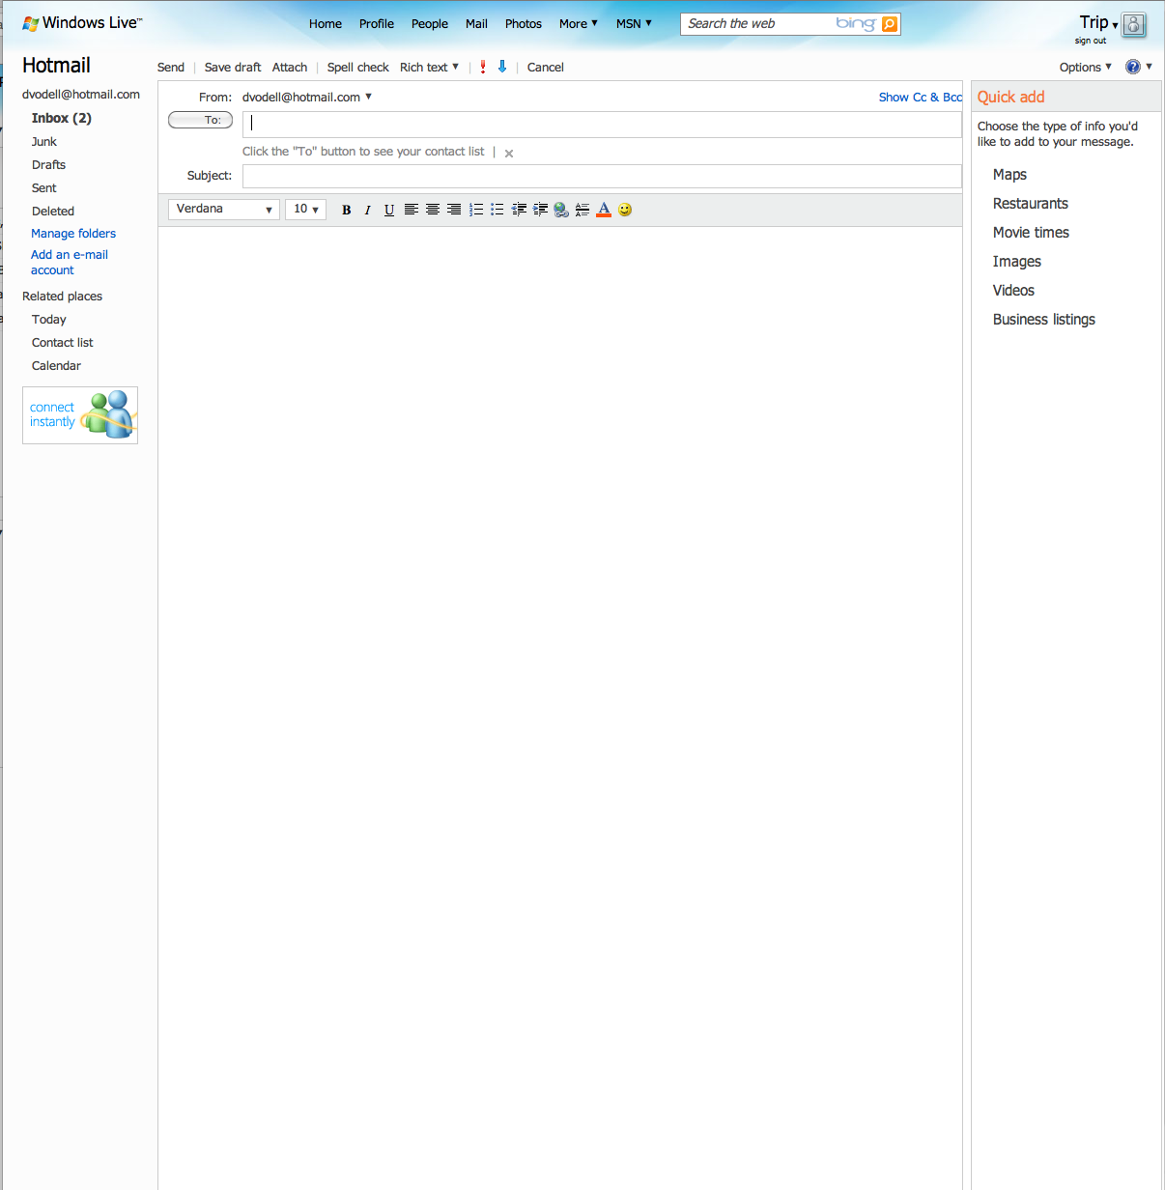
Task: Open the Calendar link
Action: [56, 365]
